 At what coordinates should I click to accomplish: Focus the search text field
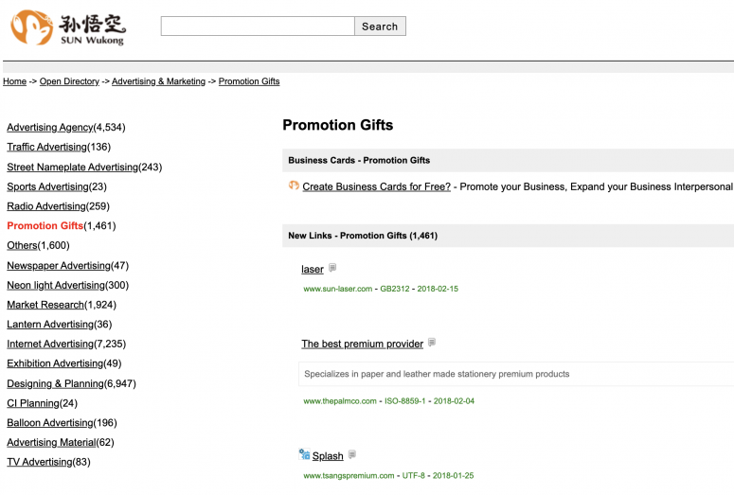pos(258,27)
